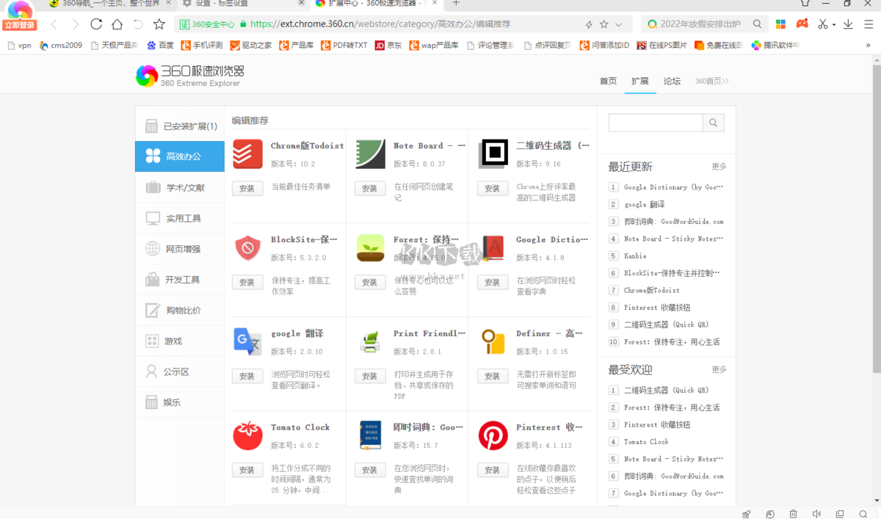The height and width of the screenshot is (519, 881).
Task: Select the 网页增强 sidebar category
Action: pos(180,249)
